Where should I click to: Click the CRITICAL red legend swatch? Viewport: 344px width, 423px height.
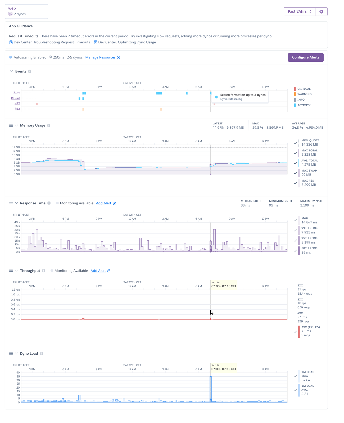point(295,89)
